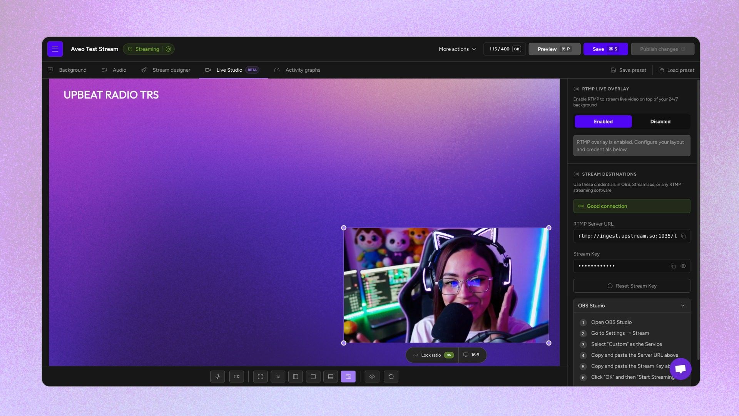Click the Save preset button
This screenshot has height=416, width=739.
(628, 70)
